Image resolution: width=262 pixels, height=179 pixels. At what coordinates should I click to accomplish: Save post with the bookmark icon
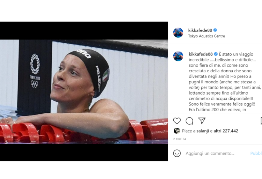261,121
